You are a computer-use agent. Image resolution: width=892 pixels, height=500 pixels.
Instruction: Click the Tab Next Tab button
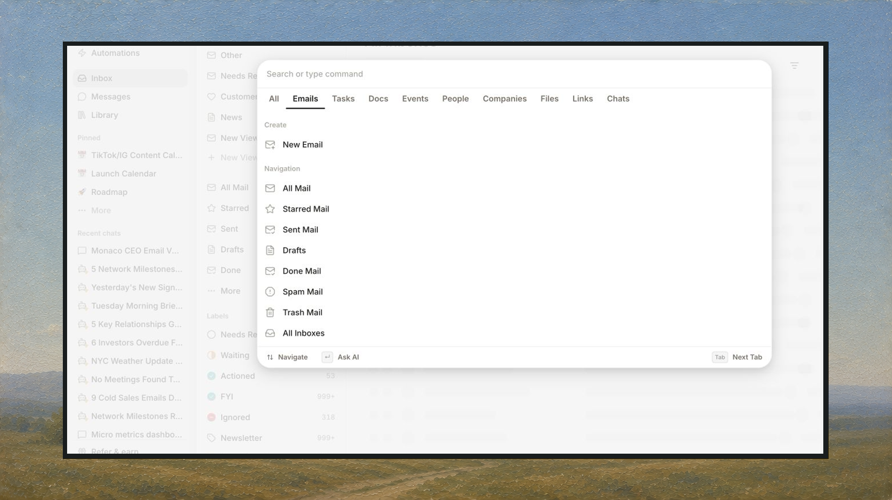pos(737,357)
